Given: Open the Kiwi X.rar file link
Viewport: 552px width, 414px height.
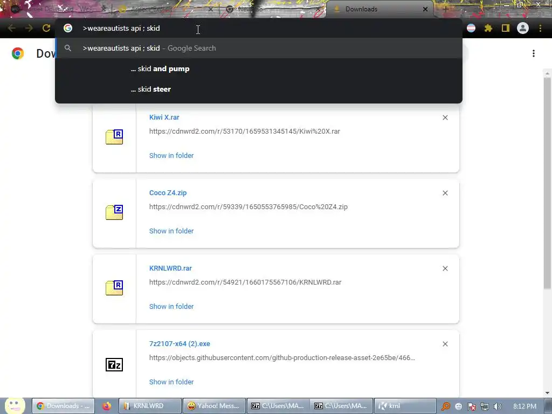Looking at the screenshot, I should coord(164,117).
